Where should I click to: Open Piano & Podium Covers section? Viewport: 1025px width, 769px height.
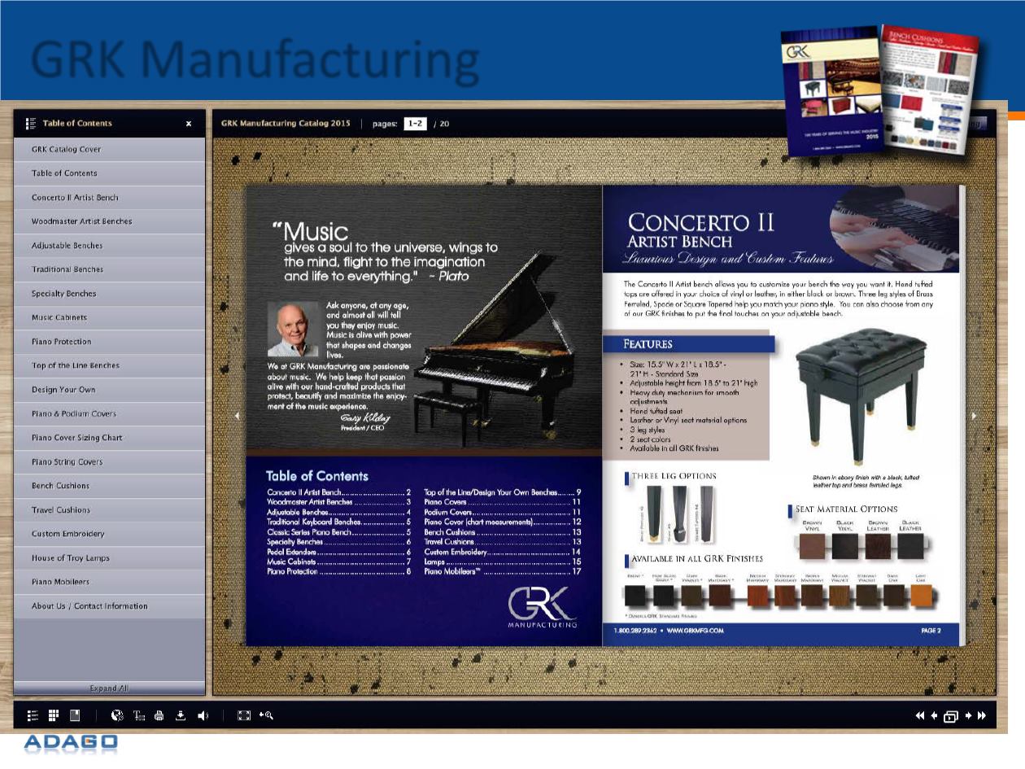tap(110, 413)
